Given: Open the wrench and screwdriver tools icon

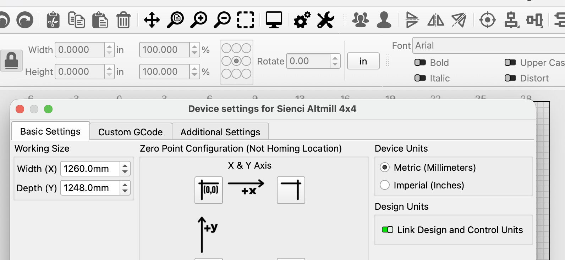Looking at the screenshot, I should (x=325, y=20).
